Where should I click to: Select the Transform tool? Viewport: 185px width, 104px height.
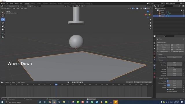pyautogui.click(x=3, y=29)
